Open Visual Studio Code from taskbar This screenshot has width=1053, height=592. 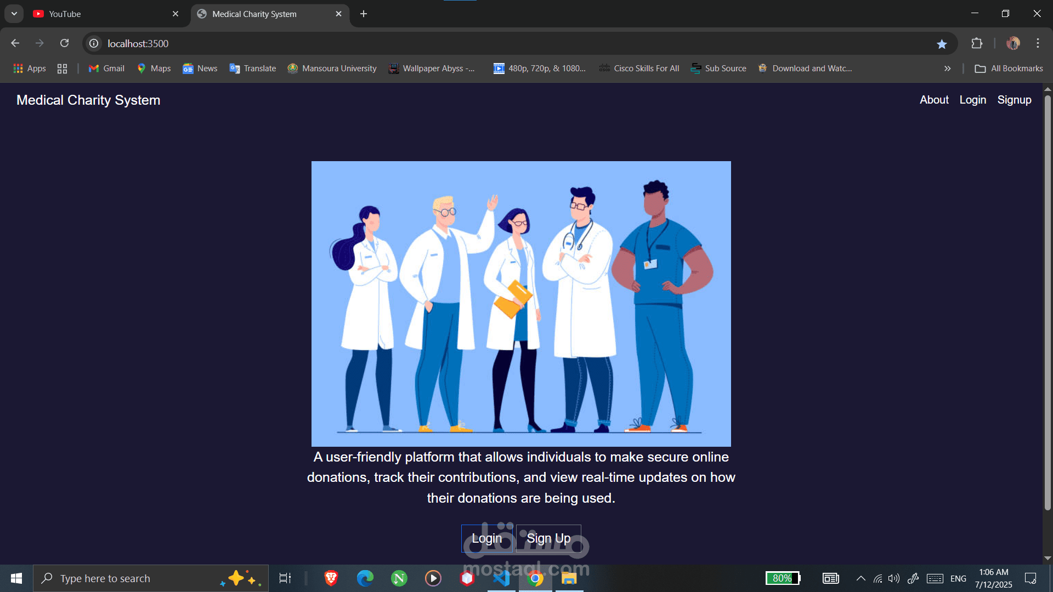pos(501,578)
